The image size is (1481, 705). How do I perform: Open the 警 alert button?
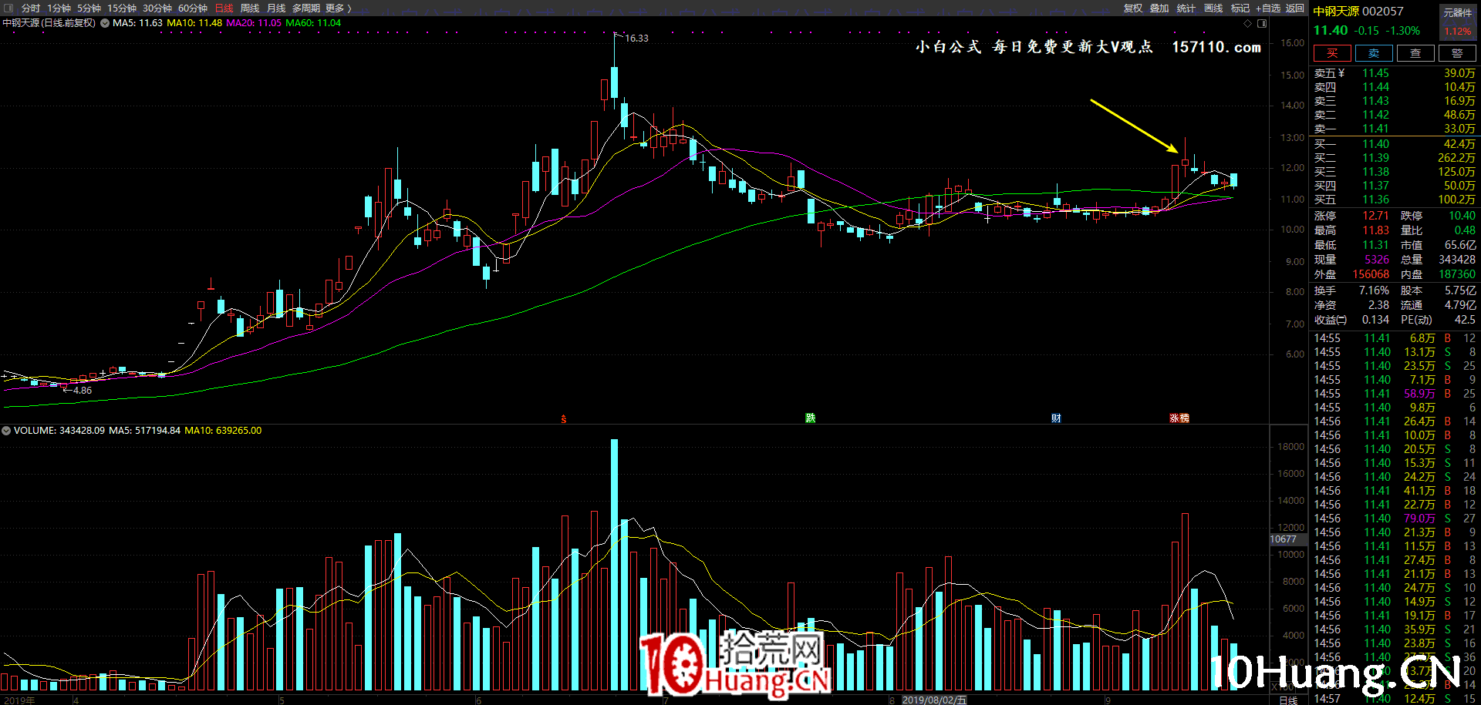[x=1456, y=53]
